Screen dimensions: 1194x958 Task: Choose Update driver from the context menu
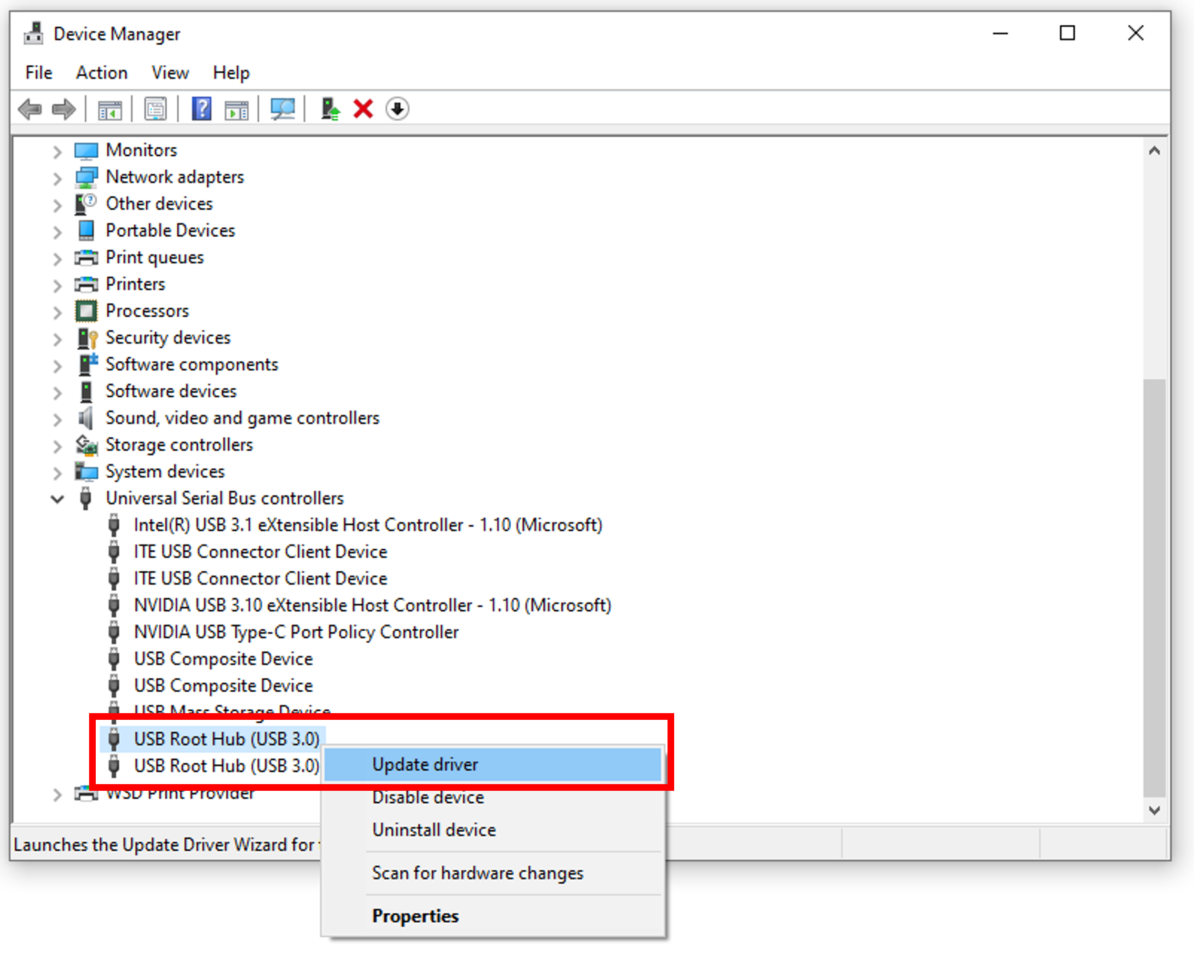425,764
